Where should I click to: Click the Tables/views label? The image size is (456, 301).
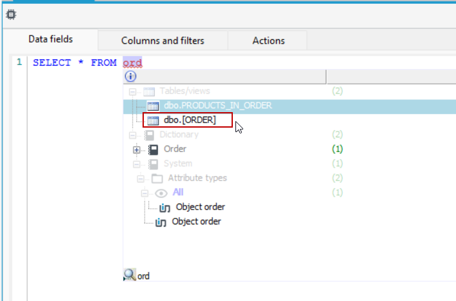[184, 91]
